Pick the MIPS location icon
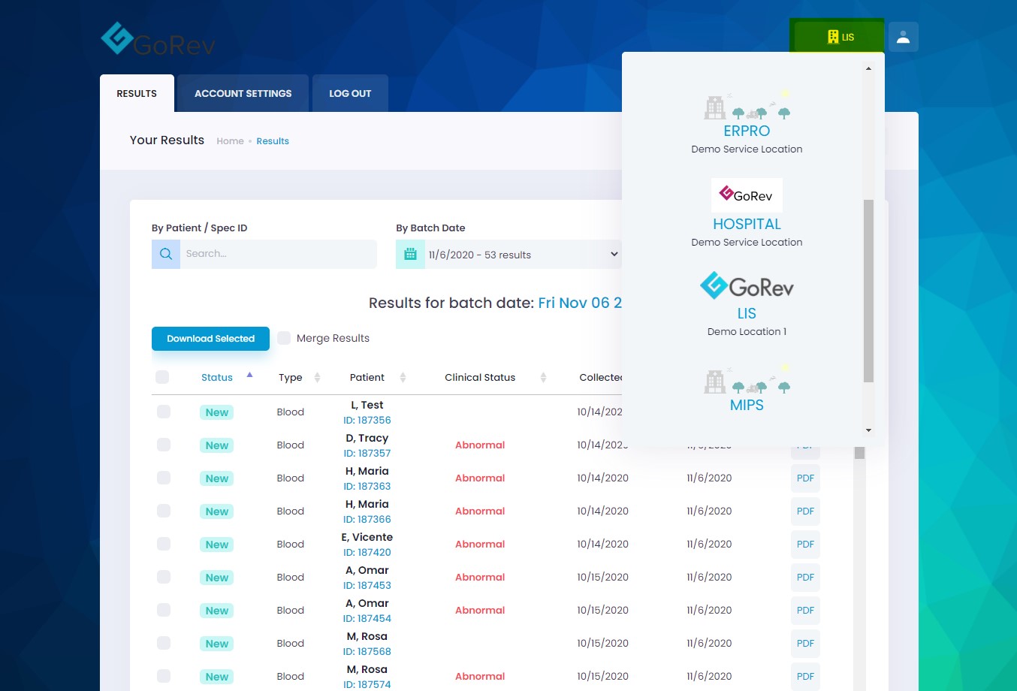 point(747,382)
